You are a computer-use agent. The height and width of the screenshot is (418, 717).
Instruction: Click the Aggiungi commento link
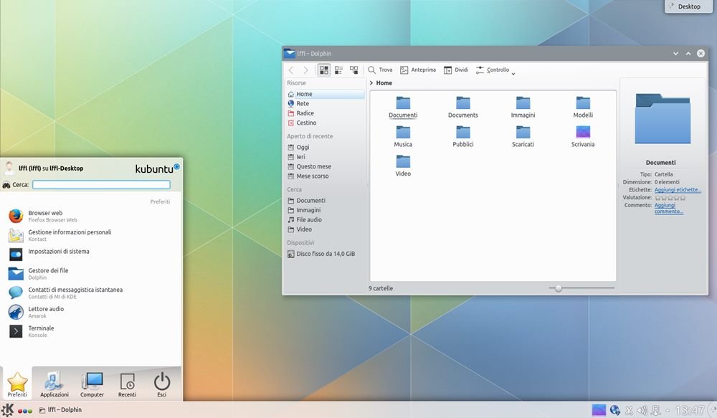(668, 208)
